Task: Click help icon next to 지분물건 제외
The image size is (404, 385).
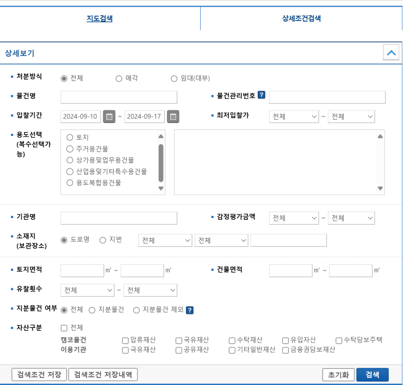Action: pos(190,310)
